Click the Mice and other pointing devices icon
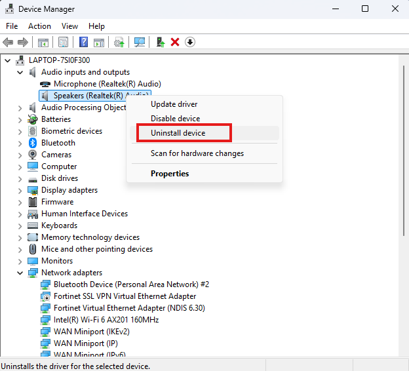This screenshot has width=409, height=371. pyautogui.click(x=33, y=249)
